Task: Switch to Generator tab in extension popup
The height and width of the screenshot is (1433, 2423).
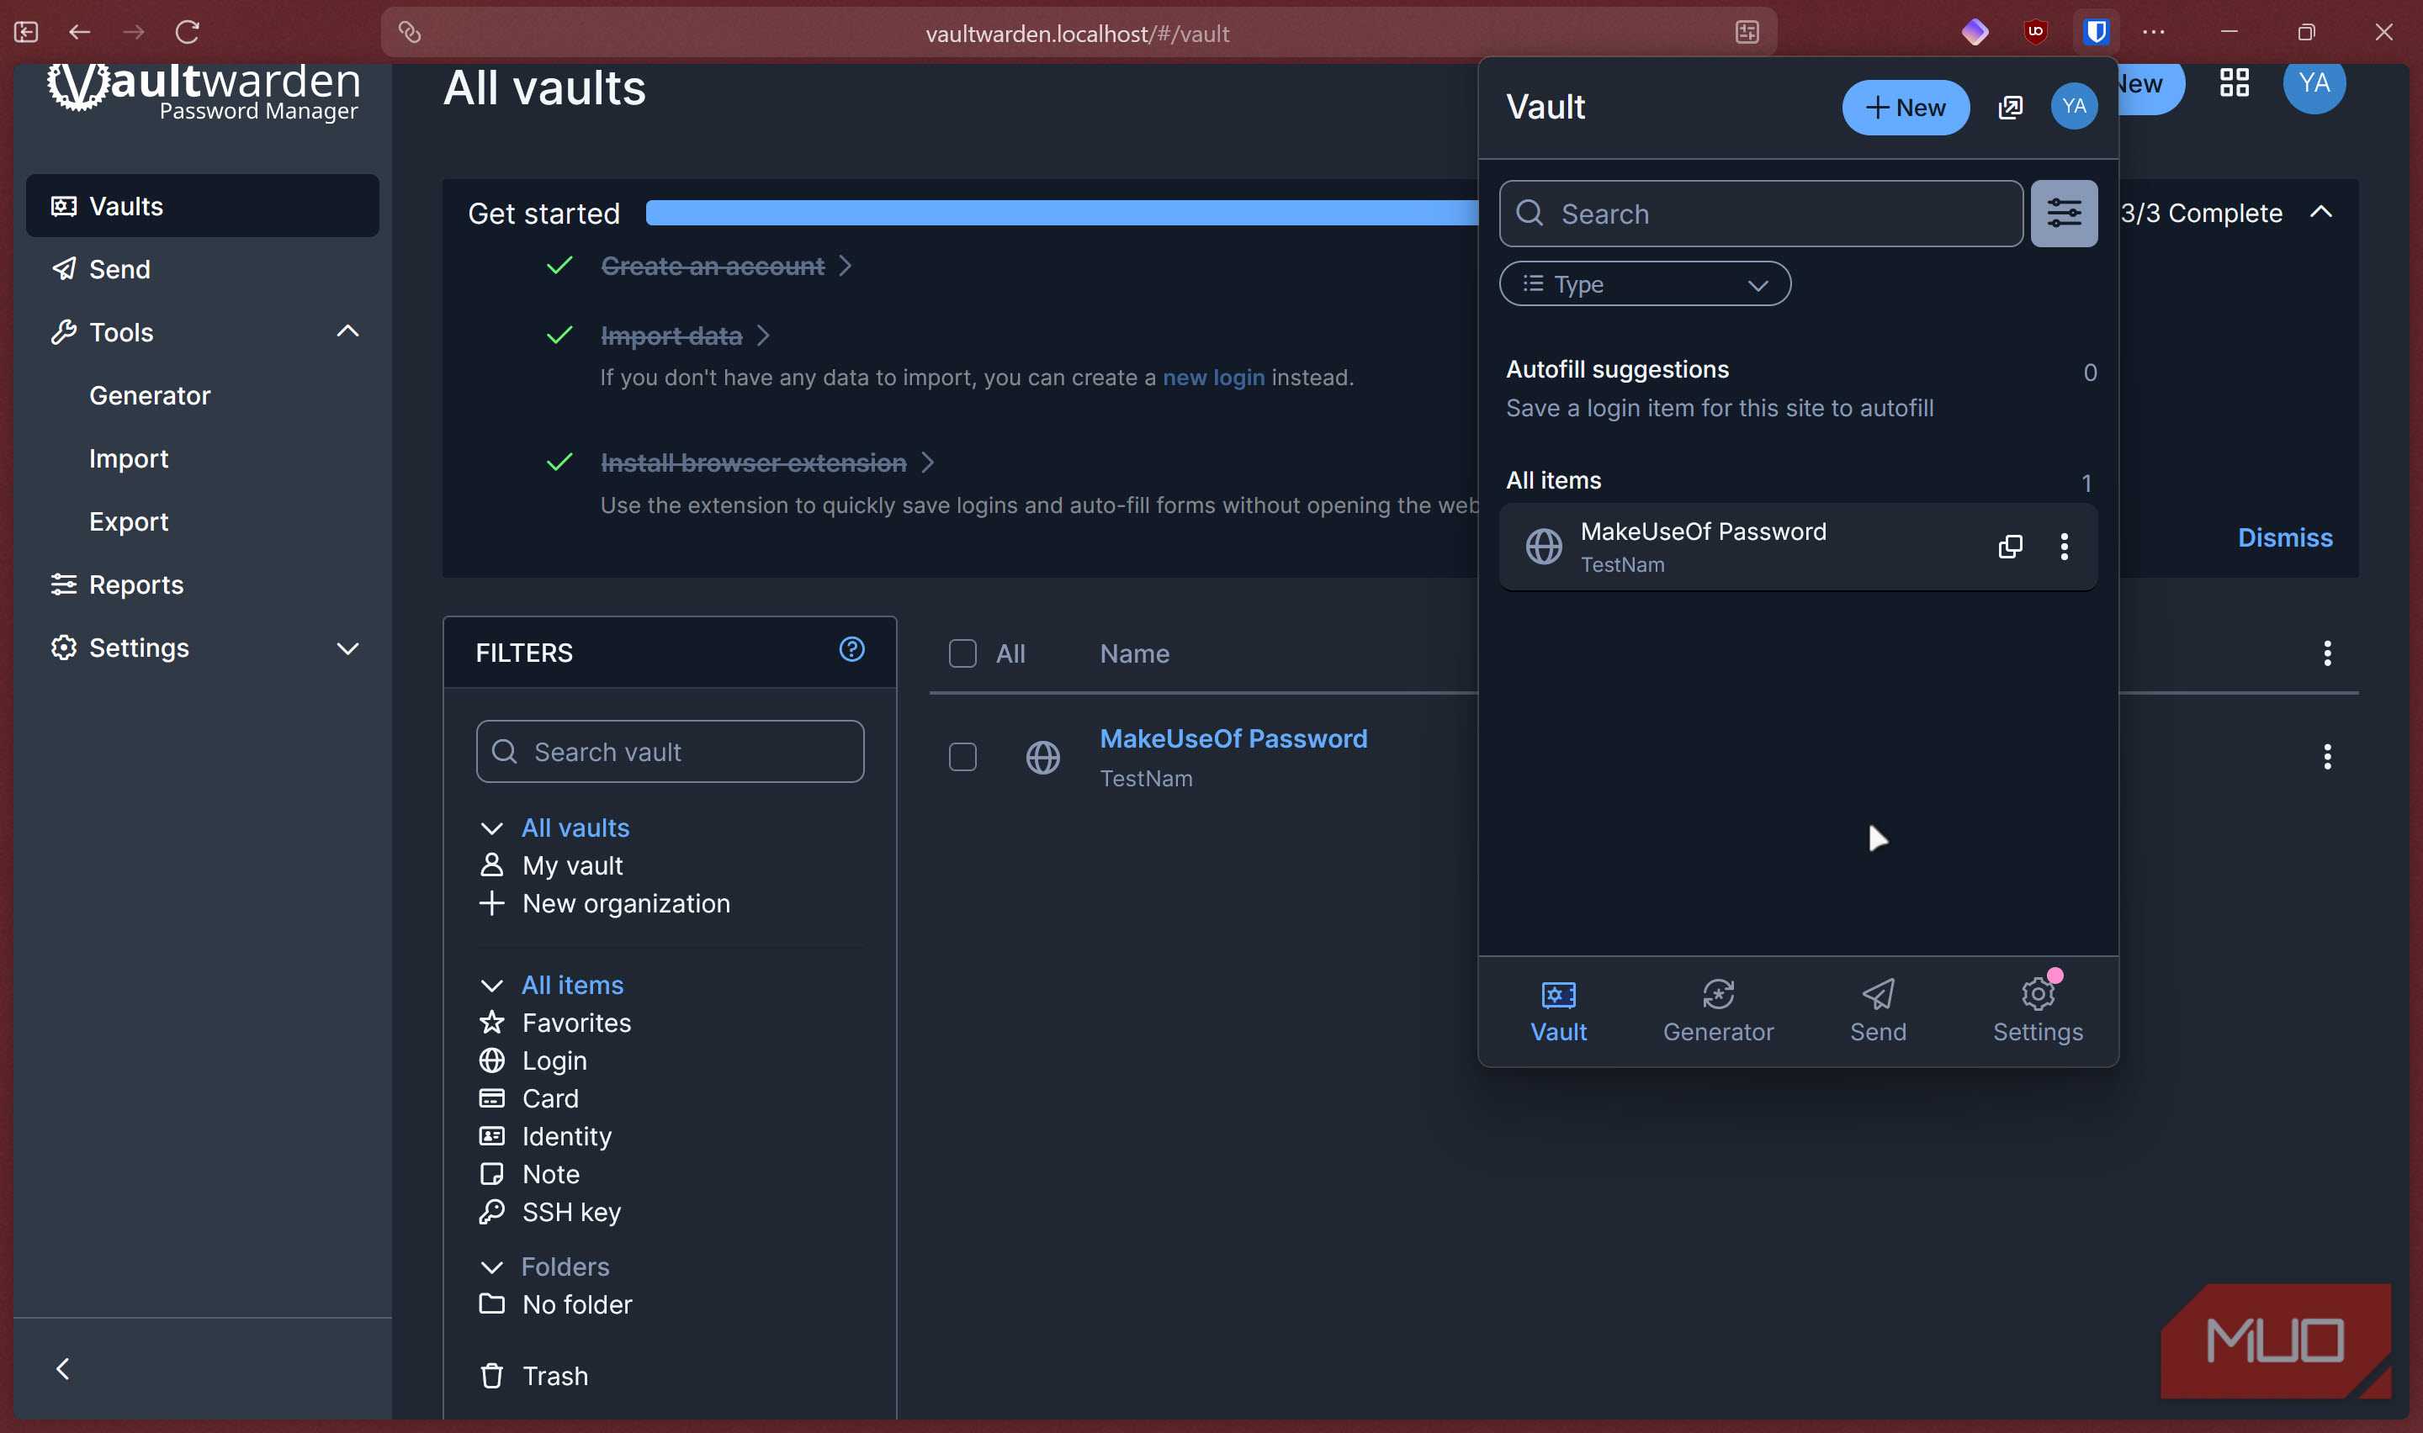Action: tap(1717, 1011)
